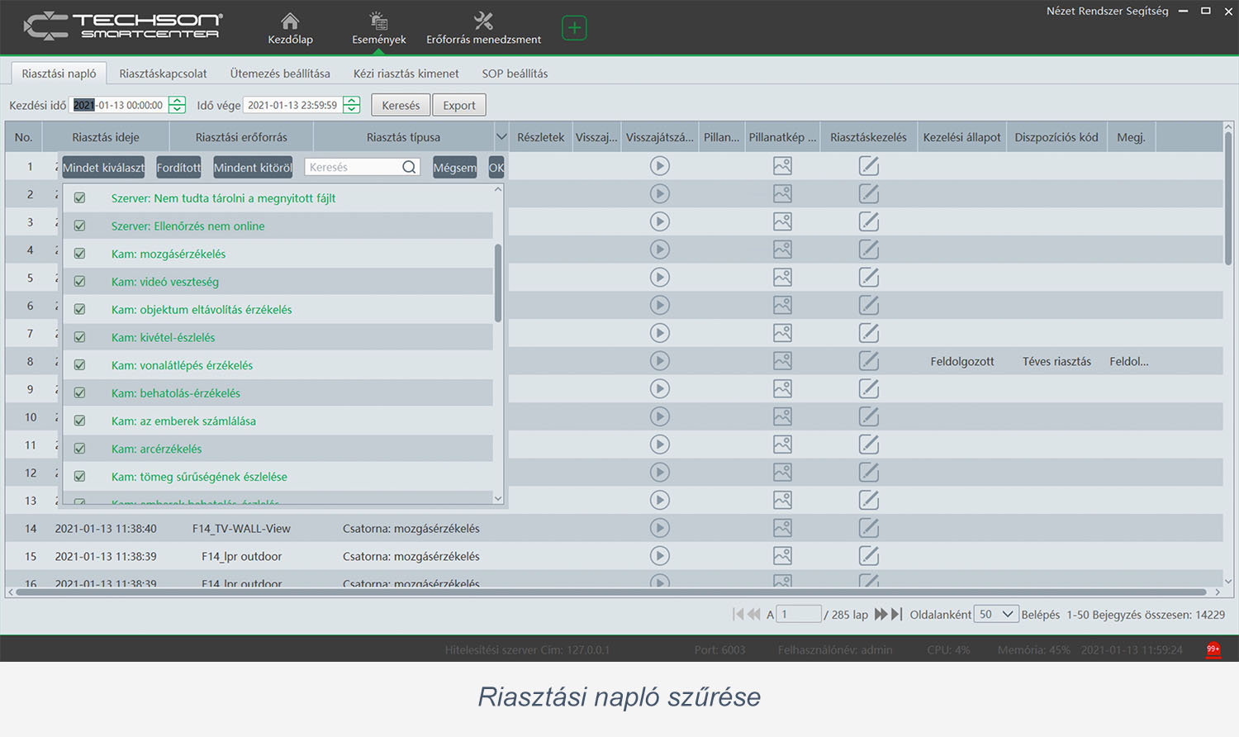Toggle 'Kam: vonalátlépés érzékelés' checkbox
This screenshot has width=1239, height=737.
coord(80,365)
